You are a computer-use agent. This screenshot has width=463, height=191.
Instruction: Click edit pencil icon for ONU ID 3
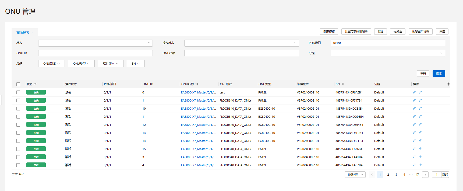point(414,157)
